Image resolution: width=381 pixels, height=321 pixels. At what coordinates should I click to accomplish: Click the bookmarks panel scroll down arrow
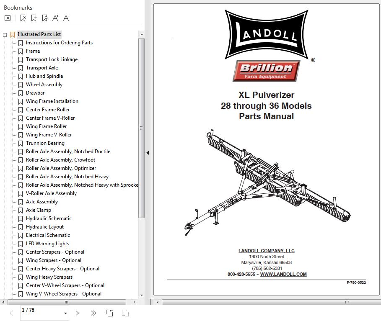tap(142, 295)
